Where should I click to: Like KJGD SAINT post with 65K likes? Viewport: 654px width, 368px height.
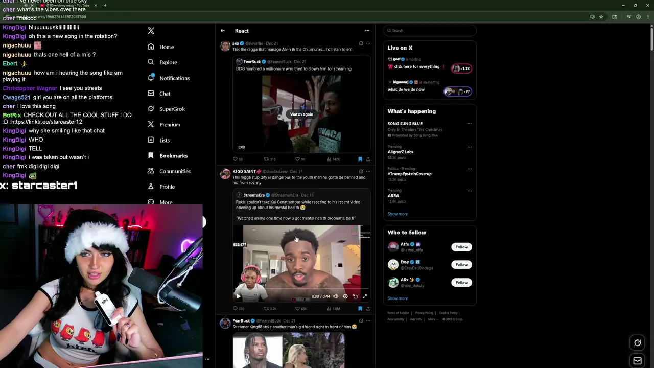coord(301,309)
